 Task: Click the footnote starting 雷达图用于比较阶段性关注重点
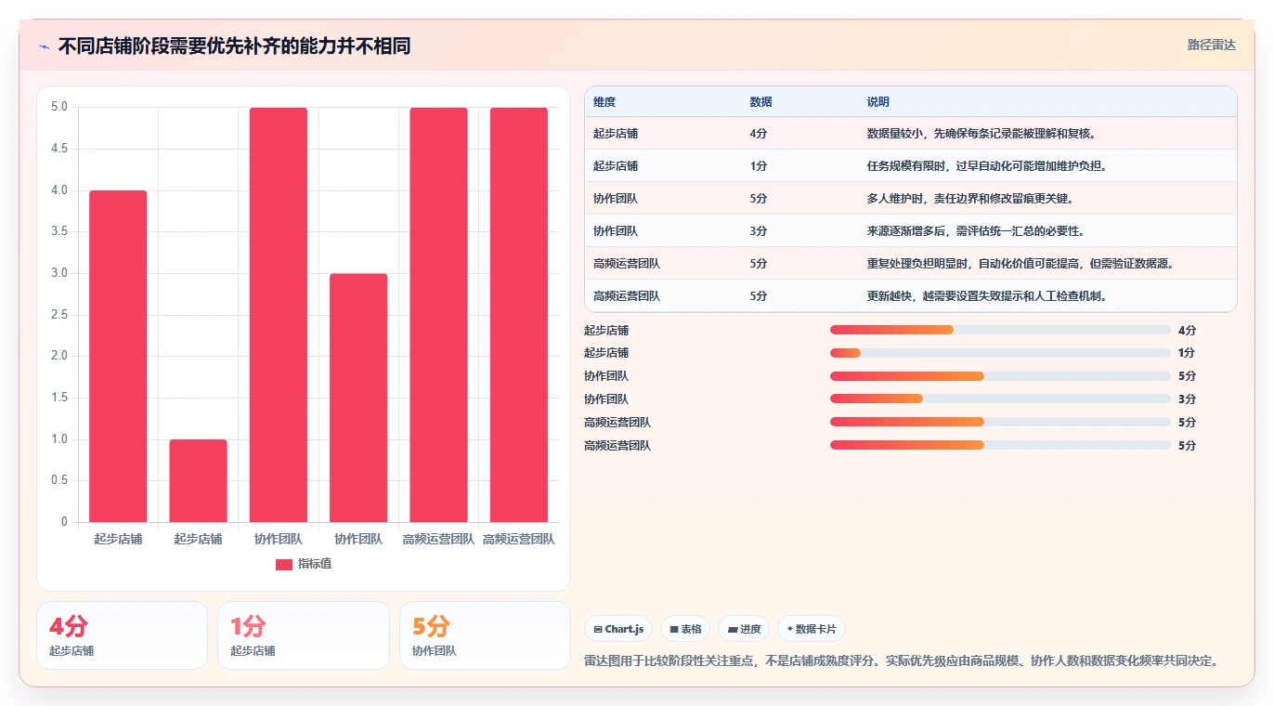901,661
